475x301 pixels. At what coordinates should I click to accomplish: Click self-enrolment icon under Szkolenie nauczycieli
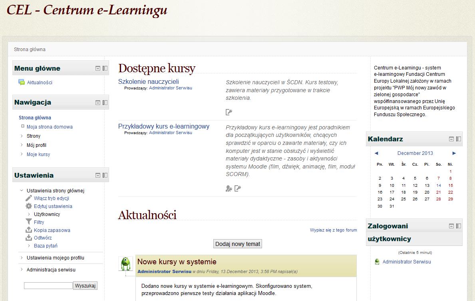(229, 112)
